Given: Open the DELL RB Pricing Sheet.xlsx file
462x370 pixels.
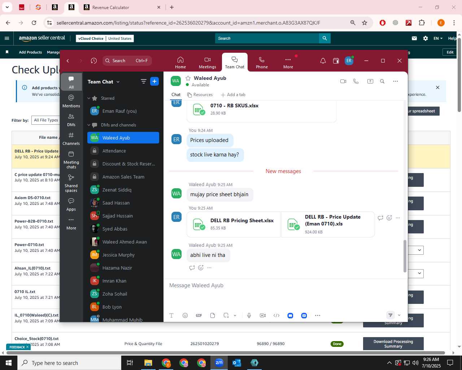Looking at the screenshot, I should 234,224.
